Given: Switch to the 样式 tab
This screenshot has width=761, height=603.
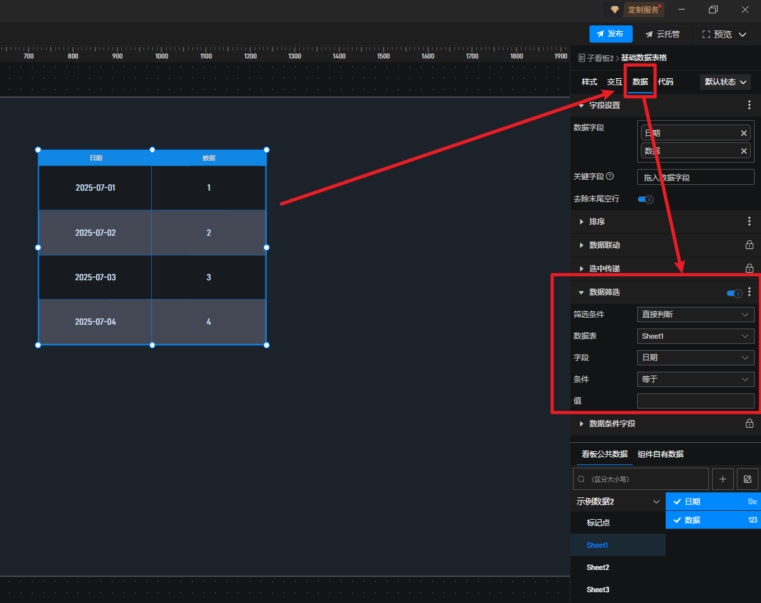Looking at the screenshot, I should click(x=589, y=82).
